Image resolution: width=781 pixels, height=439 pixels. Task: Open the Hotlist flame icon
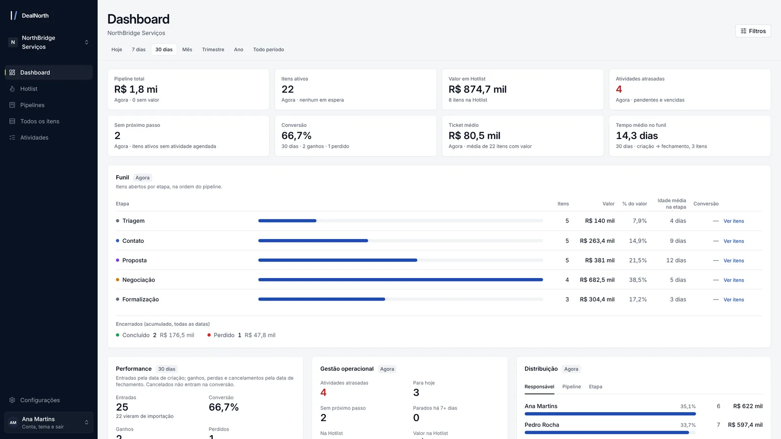[x=12, y=89]
